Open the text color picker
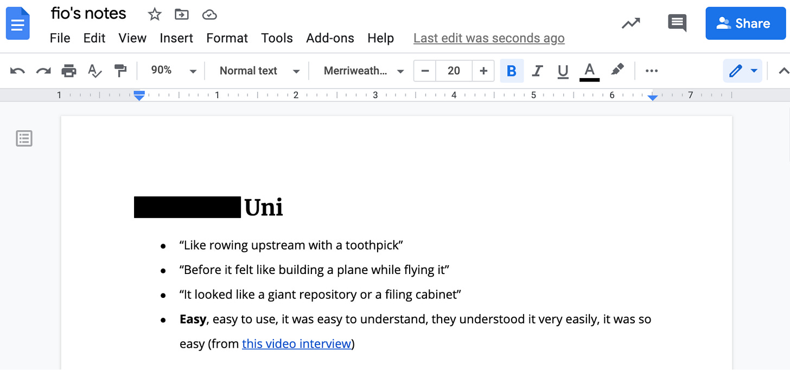Image resolution: width=790 pixels, height=370 pixels. point(589,71)
